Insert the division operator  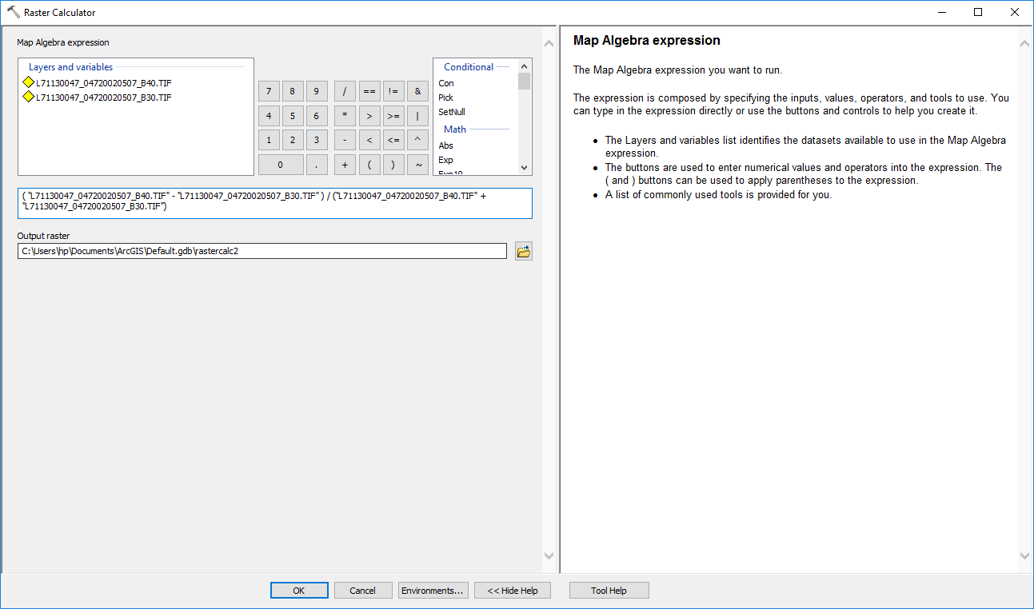[345, 91]
